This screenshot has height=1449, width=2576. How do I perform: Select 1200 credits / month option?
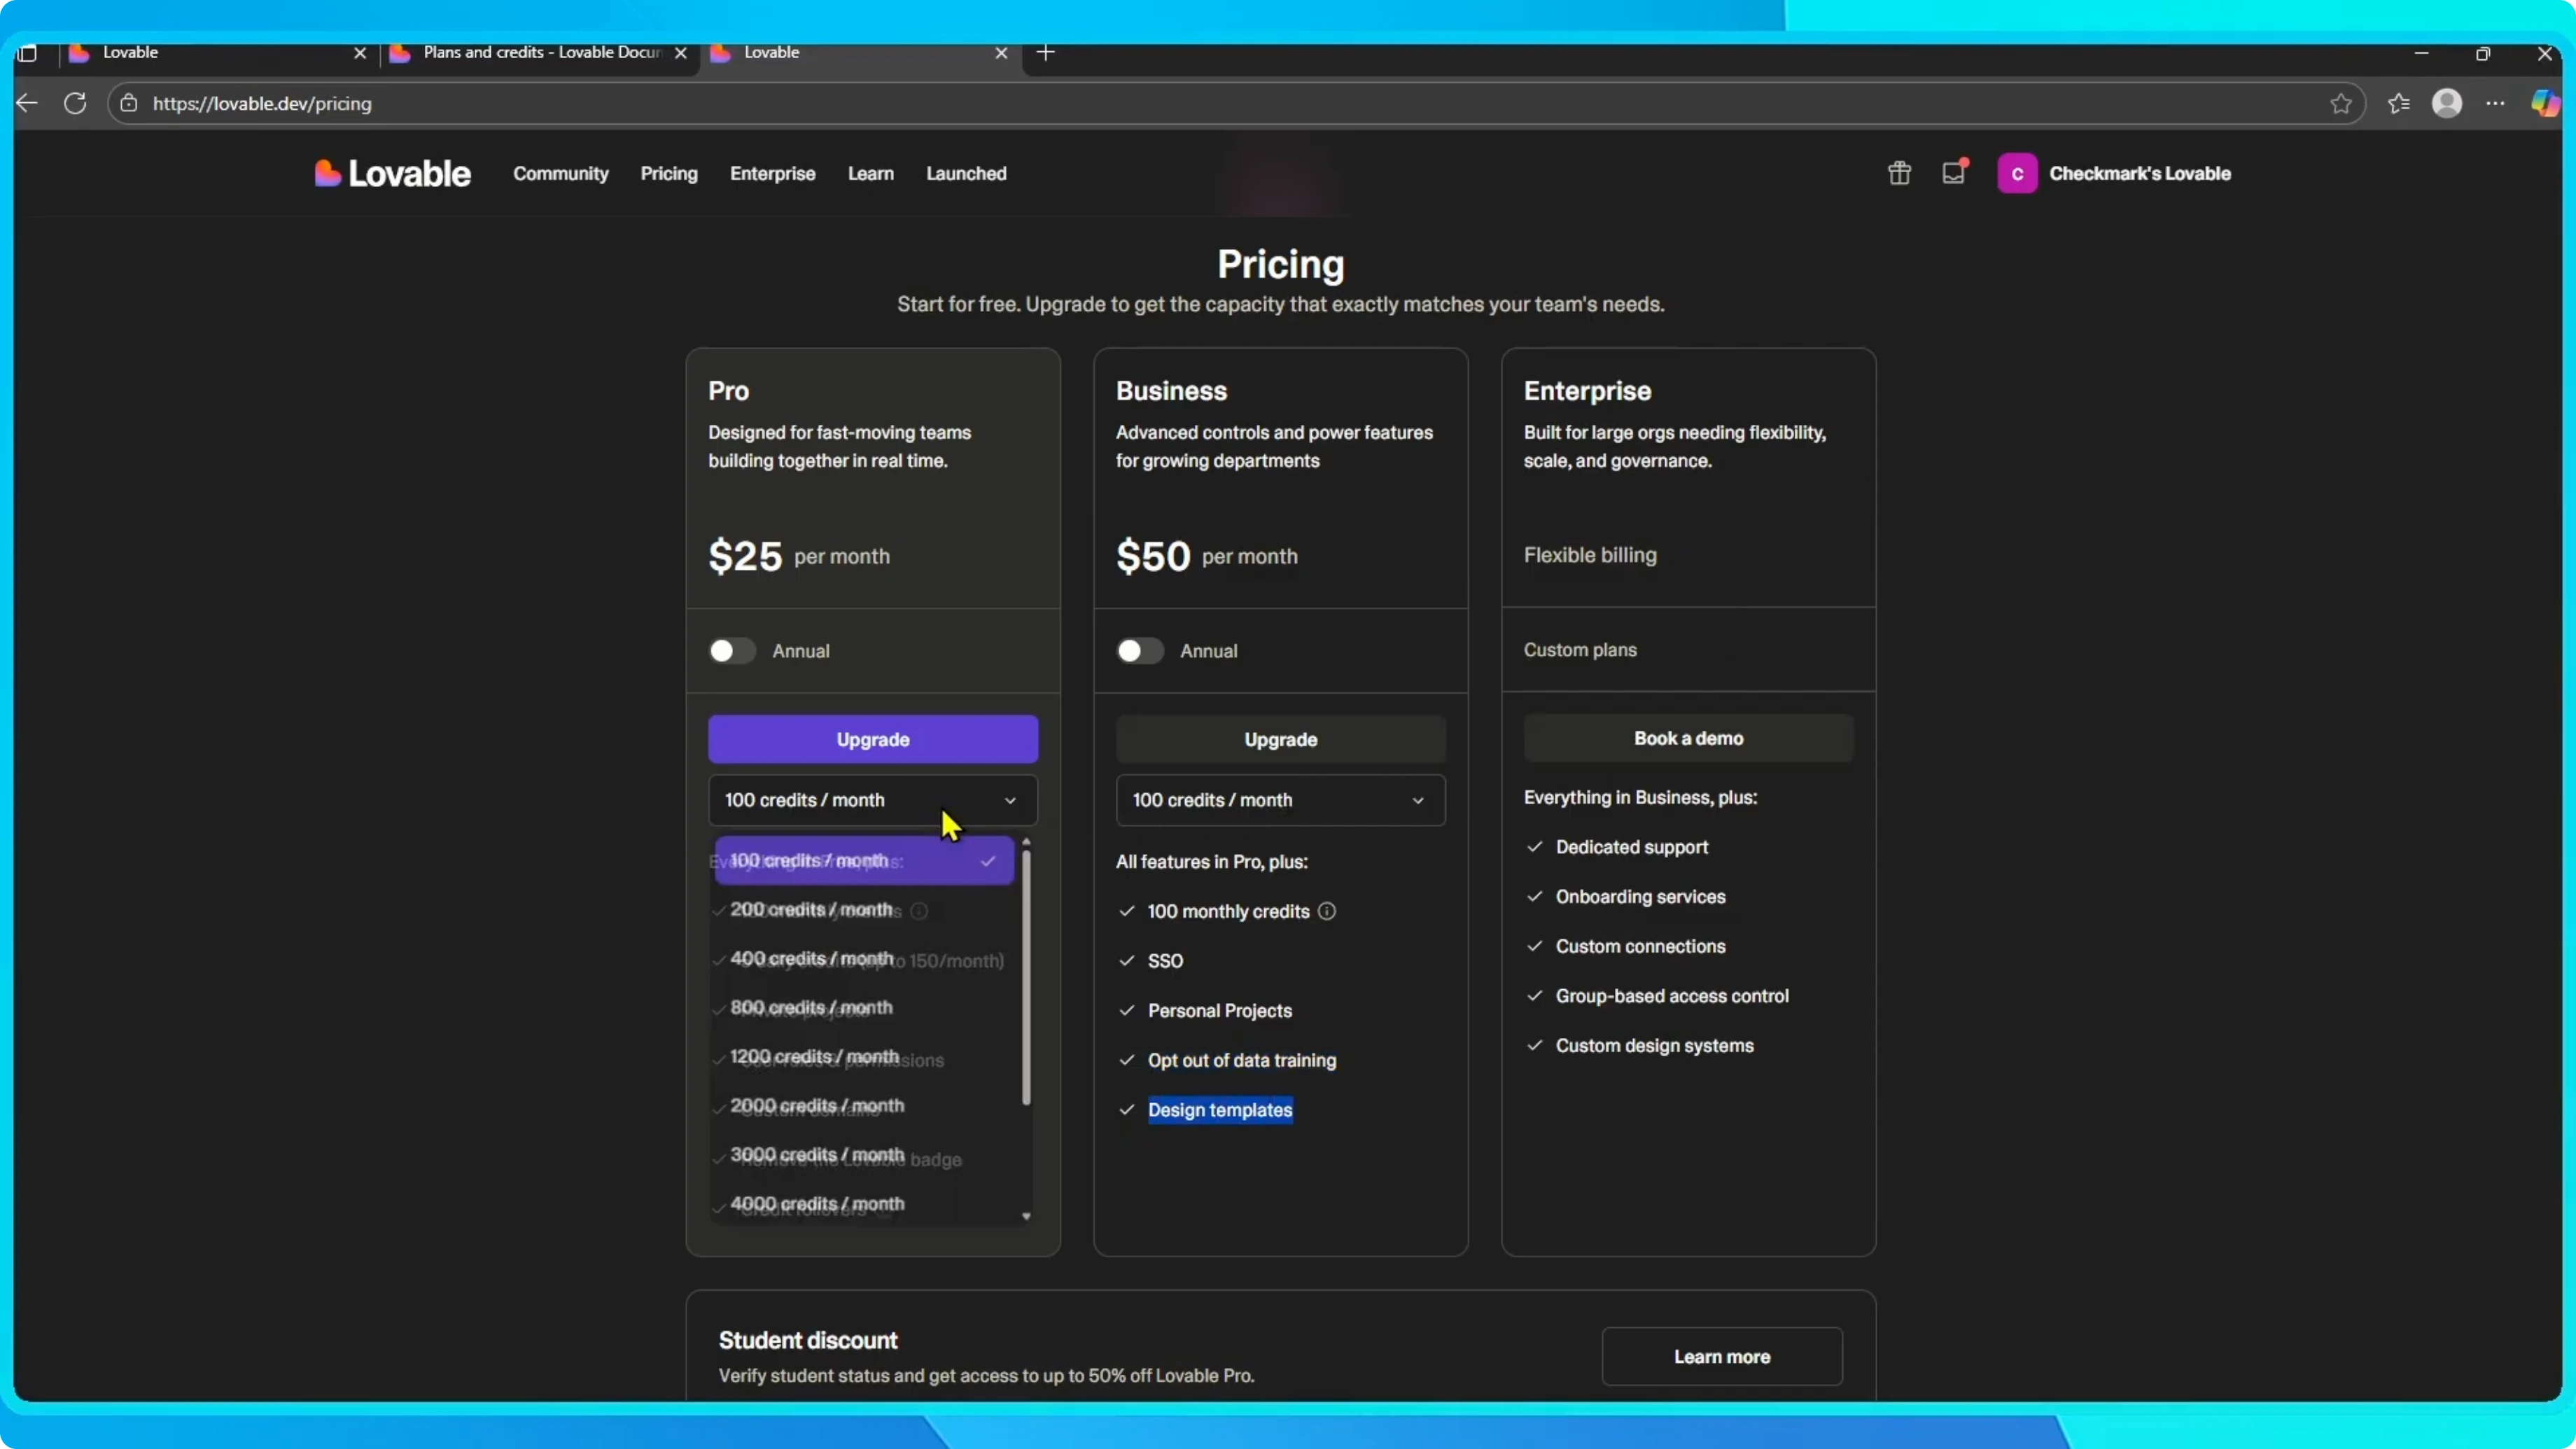click(864, 1057)
